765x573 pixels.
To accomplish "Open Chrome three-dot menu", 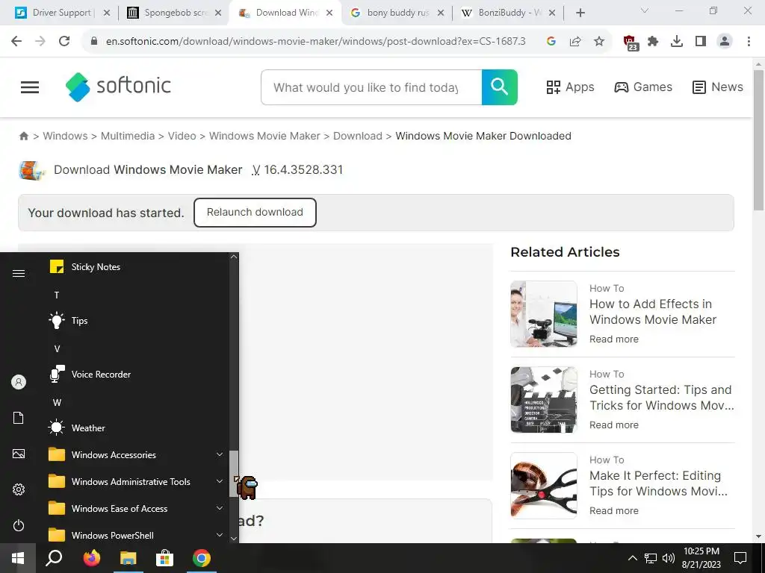I will [749, 42].
